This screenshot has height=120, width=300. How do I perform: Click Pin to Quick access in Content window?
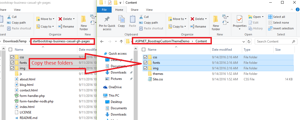pyautogui.click(x=107, y=23)
